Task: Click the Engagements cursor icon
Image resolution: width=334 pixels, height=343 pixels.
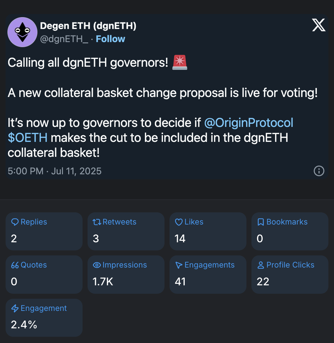Action: [179, 265]
